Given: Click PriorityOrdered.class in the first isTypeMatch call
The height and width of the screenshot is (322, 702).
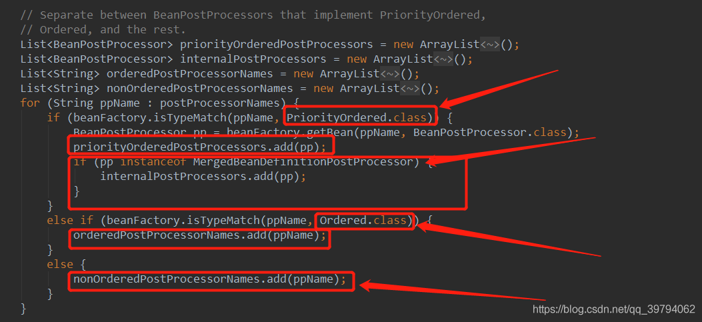Looking at the screenshot, I should tap(360, 118).
